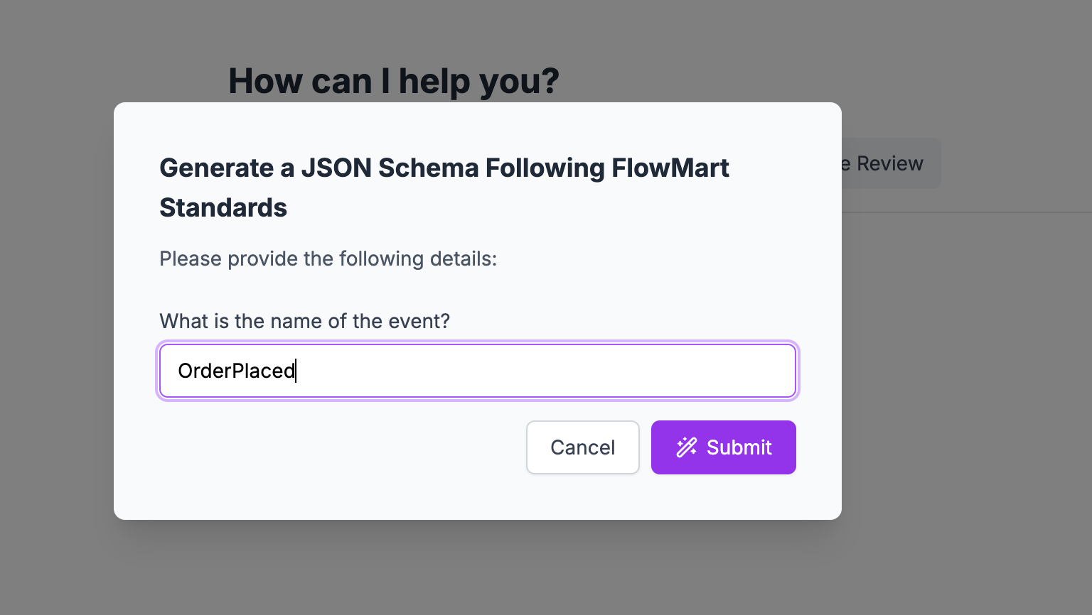This screenshot has width=1092, height=615.
Task: Click inside the event name input field
Action: click(477, 371)
